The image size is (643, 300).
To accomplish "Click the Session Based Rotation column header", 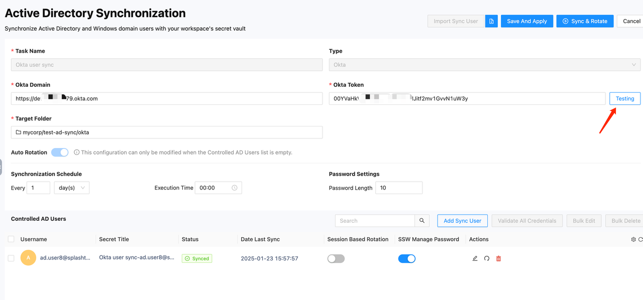I will pyautogui.click(x=358, y=239).
